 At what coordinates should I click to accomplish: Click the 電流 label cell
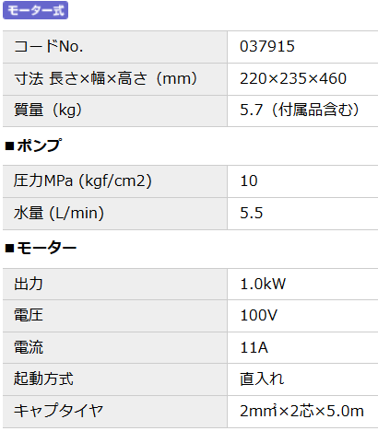tap(115, 347)
